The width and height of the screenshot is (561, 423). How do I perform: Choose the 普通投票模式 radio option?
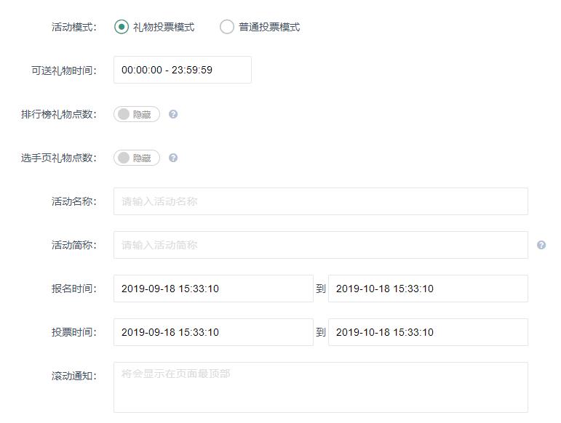pos(227,27)
